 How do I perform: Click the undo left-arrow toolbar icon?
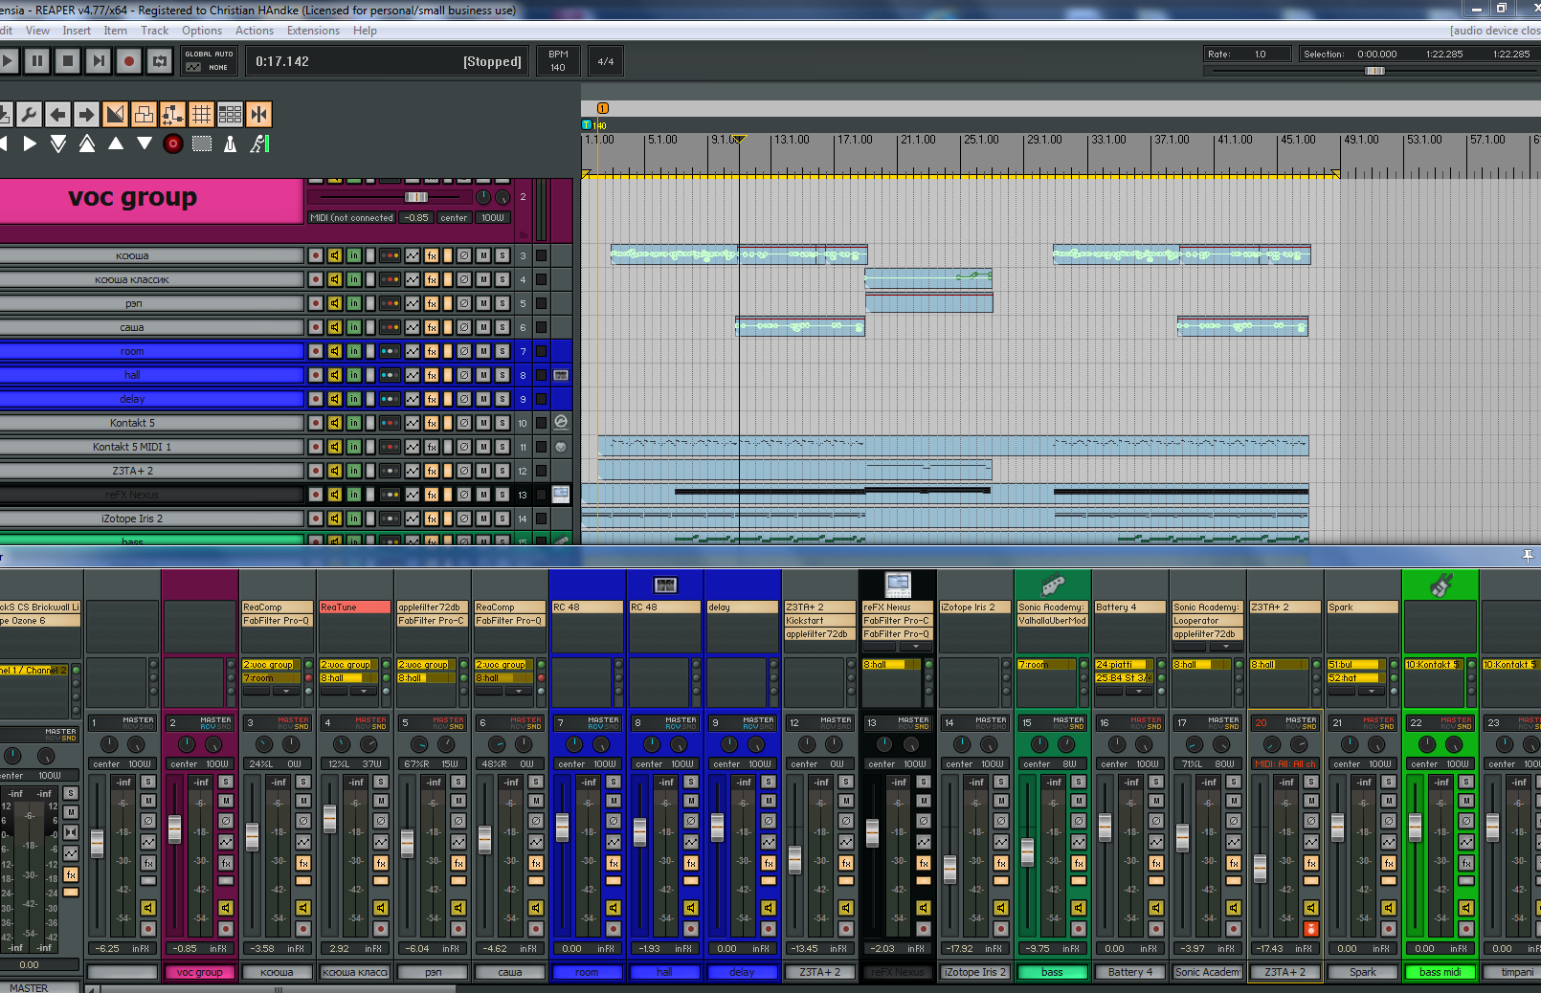point(57,115)
